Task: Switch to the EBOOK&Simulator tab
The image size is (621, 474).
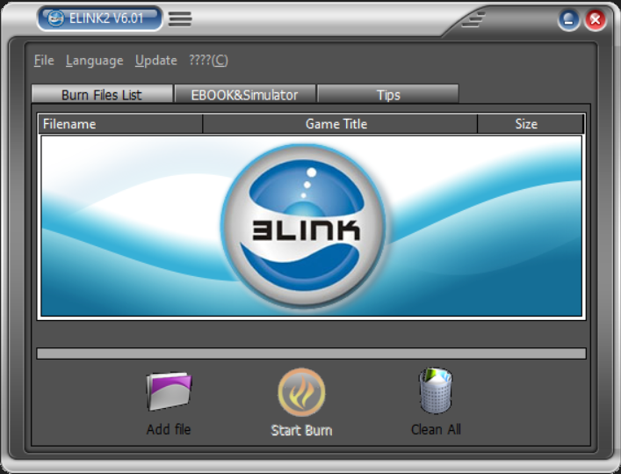Action: click(x=245, y=94)
